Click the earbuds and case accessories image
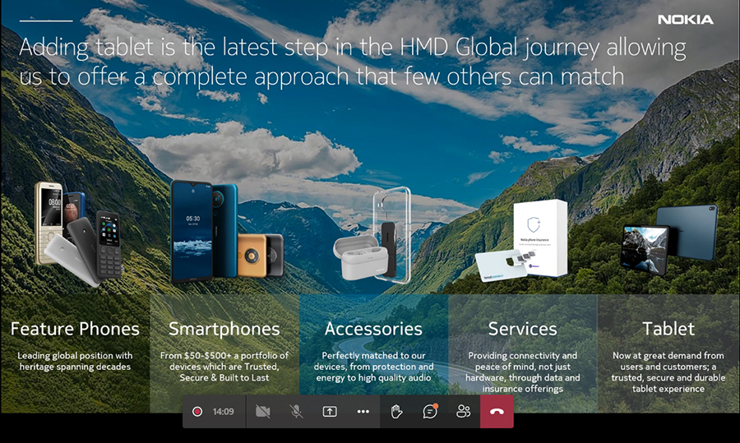740x443 pixels. [x=372, y=235]
